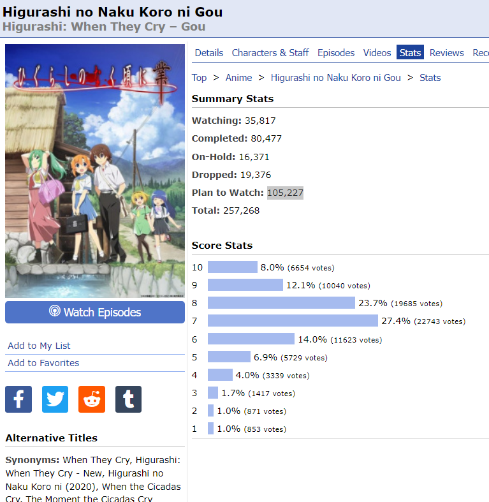Viewport: 489px width, 502px height.
Task: Go to the Episodes tab
Action: (x=336, y=53)
